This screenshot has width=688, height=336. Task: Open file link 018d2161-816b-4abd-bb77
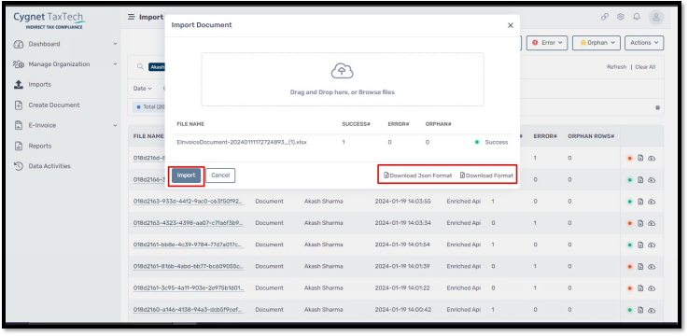point(189,267)
